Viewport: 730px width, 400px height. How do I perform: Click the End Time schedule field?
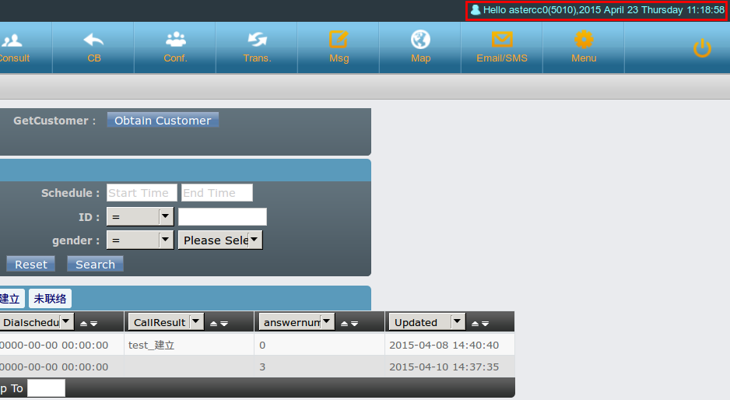pyautogui.click(x=217, y=193)
